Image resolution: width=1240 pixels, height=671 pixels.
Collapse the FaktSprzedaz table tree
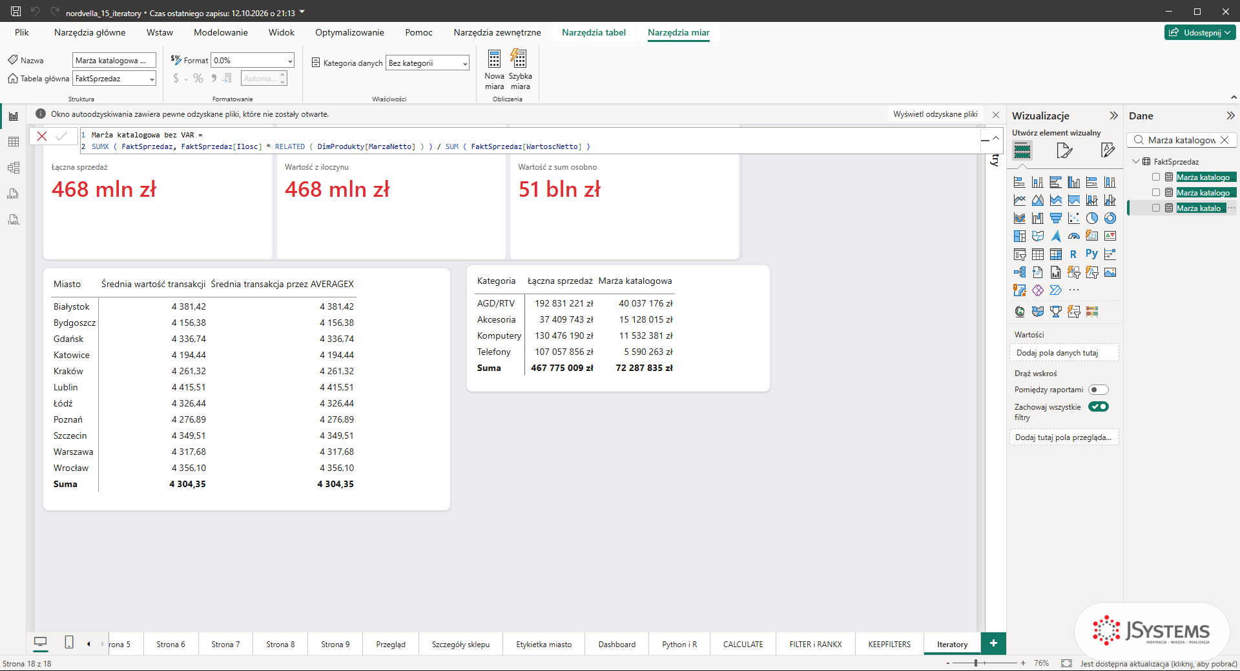tap(1136, 162)
